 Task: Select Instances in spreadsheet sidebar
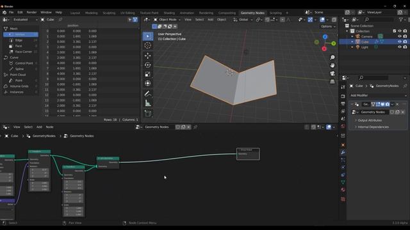[17, 92]
